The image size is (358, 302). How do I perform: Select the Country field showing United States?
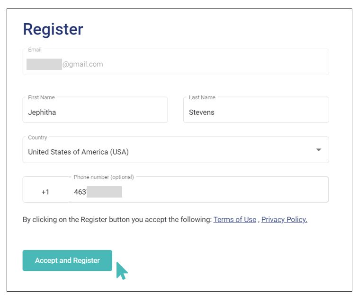pyautogui.click(x=176, y=150)
